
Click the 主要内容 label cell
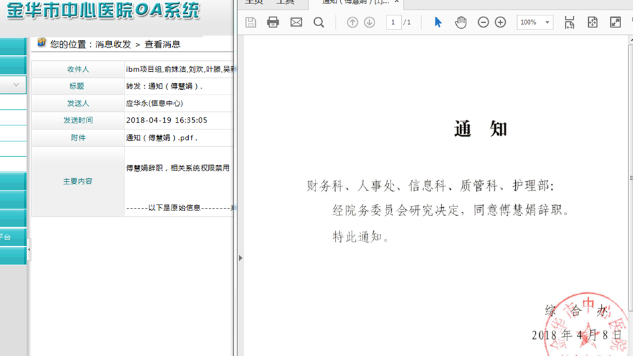pyautogui.click(x=78, y=182)
